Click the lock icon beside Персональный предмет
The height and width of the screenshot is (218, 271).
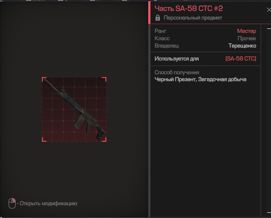(x=158, y=18)
